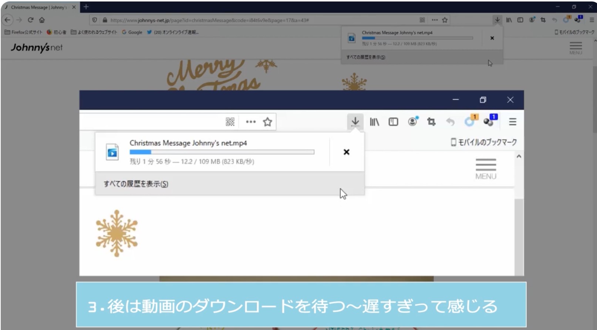The width and height of the screenshot is (597, 330).
Task: Click undo arrow icon in top toolbar
Action: tap(554, 20)
